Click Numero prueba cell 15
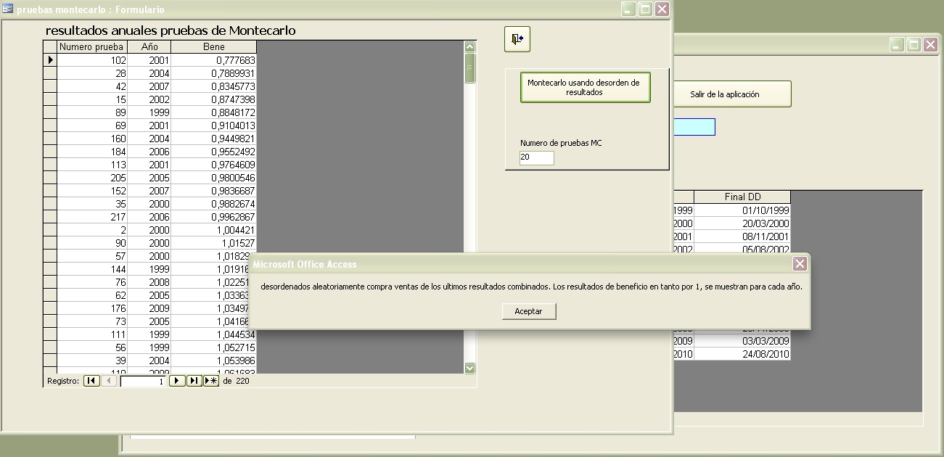Screen dimensions: 944x457 92,100
